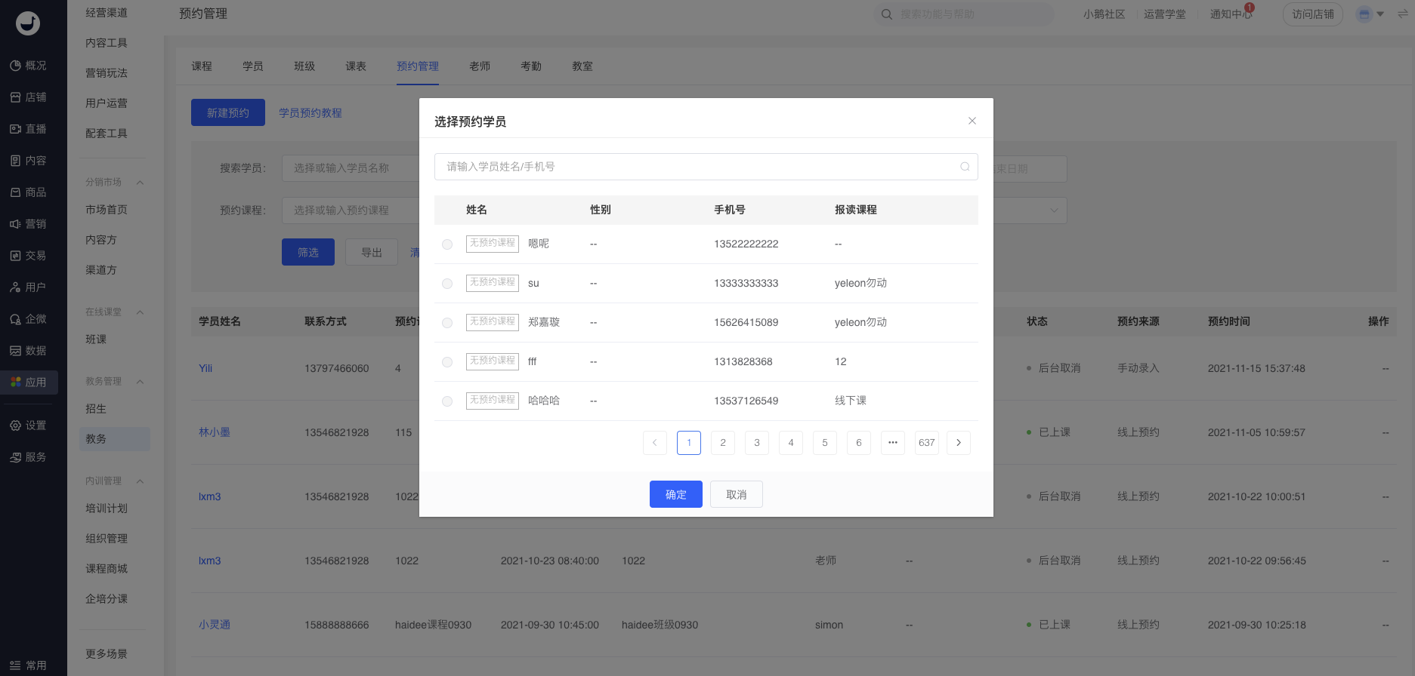This screenshot has height=676, width=1415.
Task: Go to next page with right arrow
Action: [x=959, y=443]
